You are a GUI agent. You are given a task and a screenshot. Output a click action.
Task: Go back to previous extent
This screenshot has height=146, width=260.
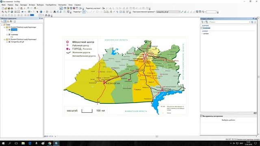click(x=22, y=12)
